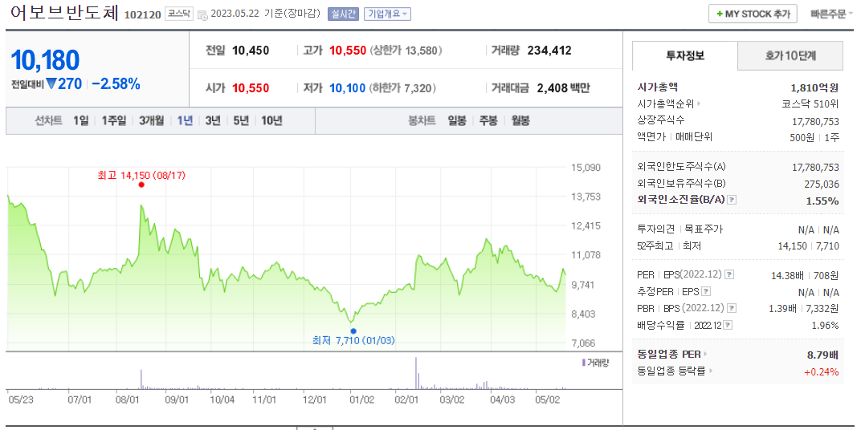Click the red 최고 14,150 marker dot
The height and width of the screenshot is (430, 861).
(x=141, y=185)
